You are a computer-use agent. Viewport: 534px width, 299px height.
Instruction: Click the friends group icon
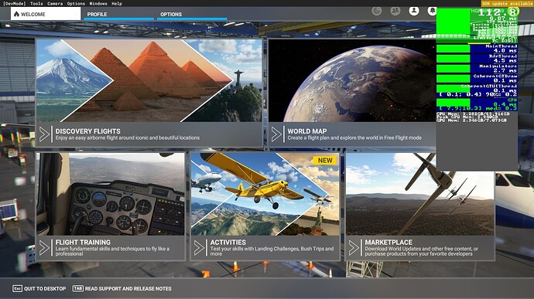tap(395, 11)
